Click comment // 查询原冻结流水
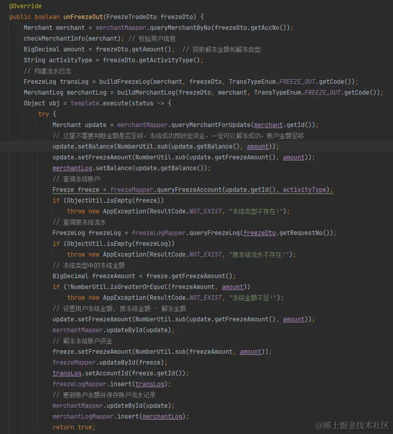The width and height of the screenshot is (393, 434). click(x=80, y=222)
